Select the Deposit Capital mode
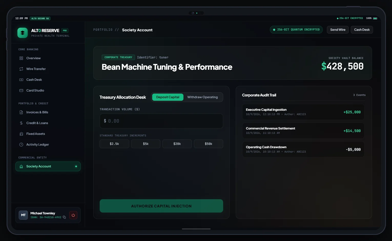Image resolution: width=392 pixels, height=241 pixels. tap(168, 97)
